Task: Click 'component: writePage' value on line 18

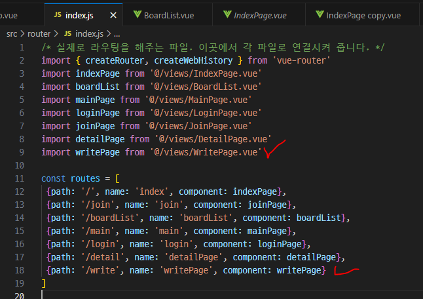Action: point(272,270)
